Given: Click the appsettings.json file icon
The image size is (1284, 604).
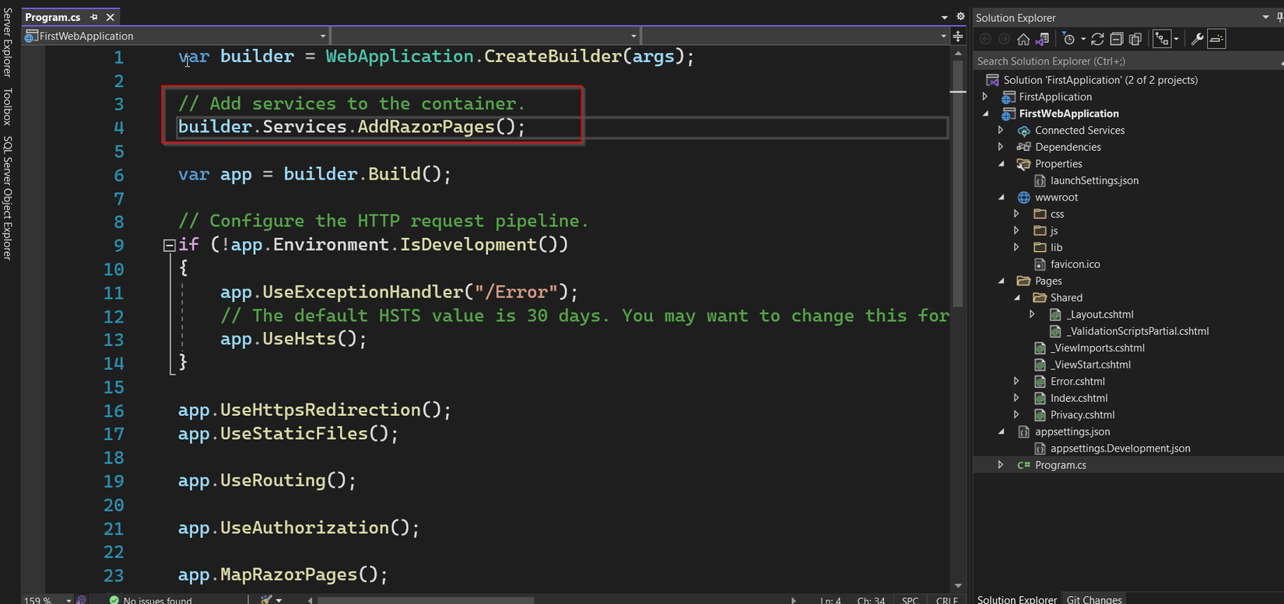Looking at the screenshot, I should pyautogui.click(x=1024, y=431).
